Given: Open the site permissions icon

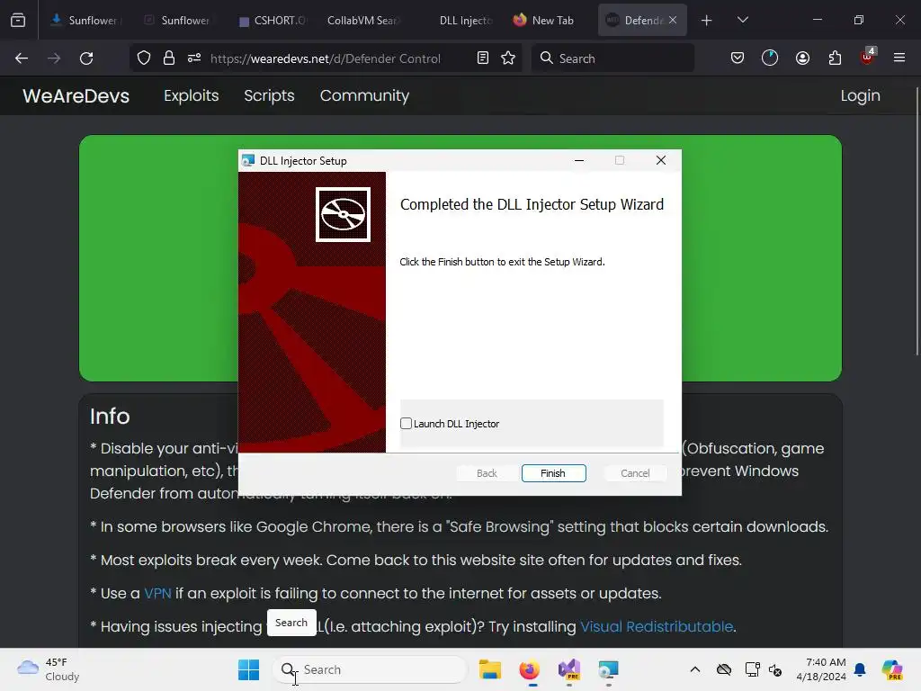Looking at the screenshot, I should (x=194, y=58).
